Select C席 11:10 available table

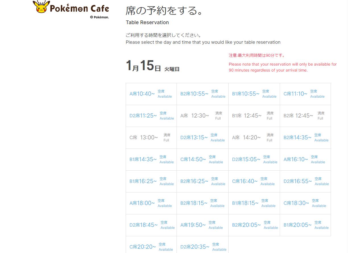pyautogui.click(x=305, y=94)
